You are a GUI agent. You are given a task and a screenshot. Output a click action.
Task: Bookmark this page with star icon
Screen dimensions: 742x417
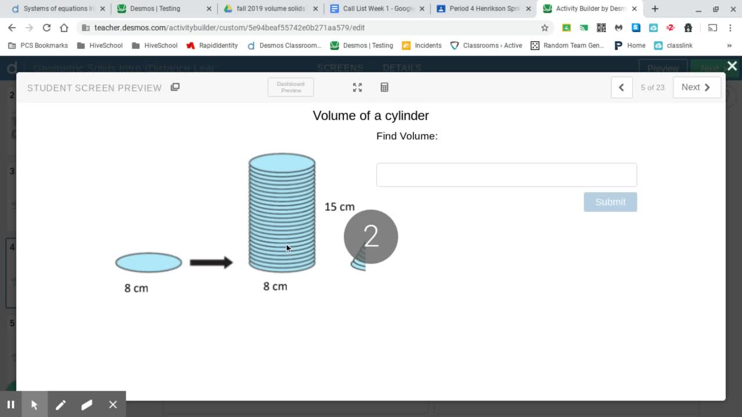pos(545,28)
